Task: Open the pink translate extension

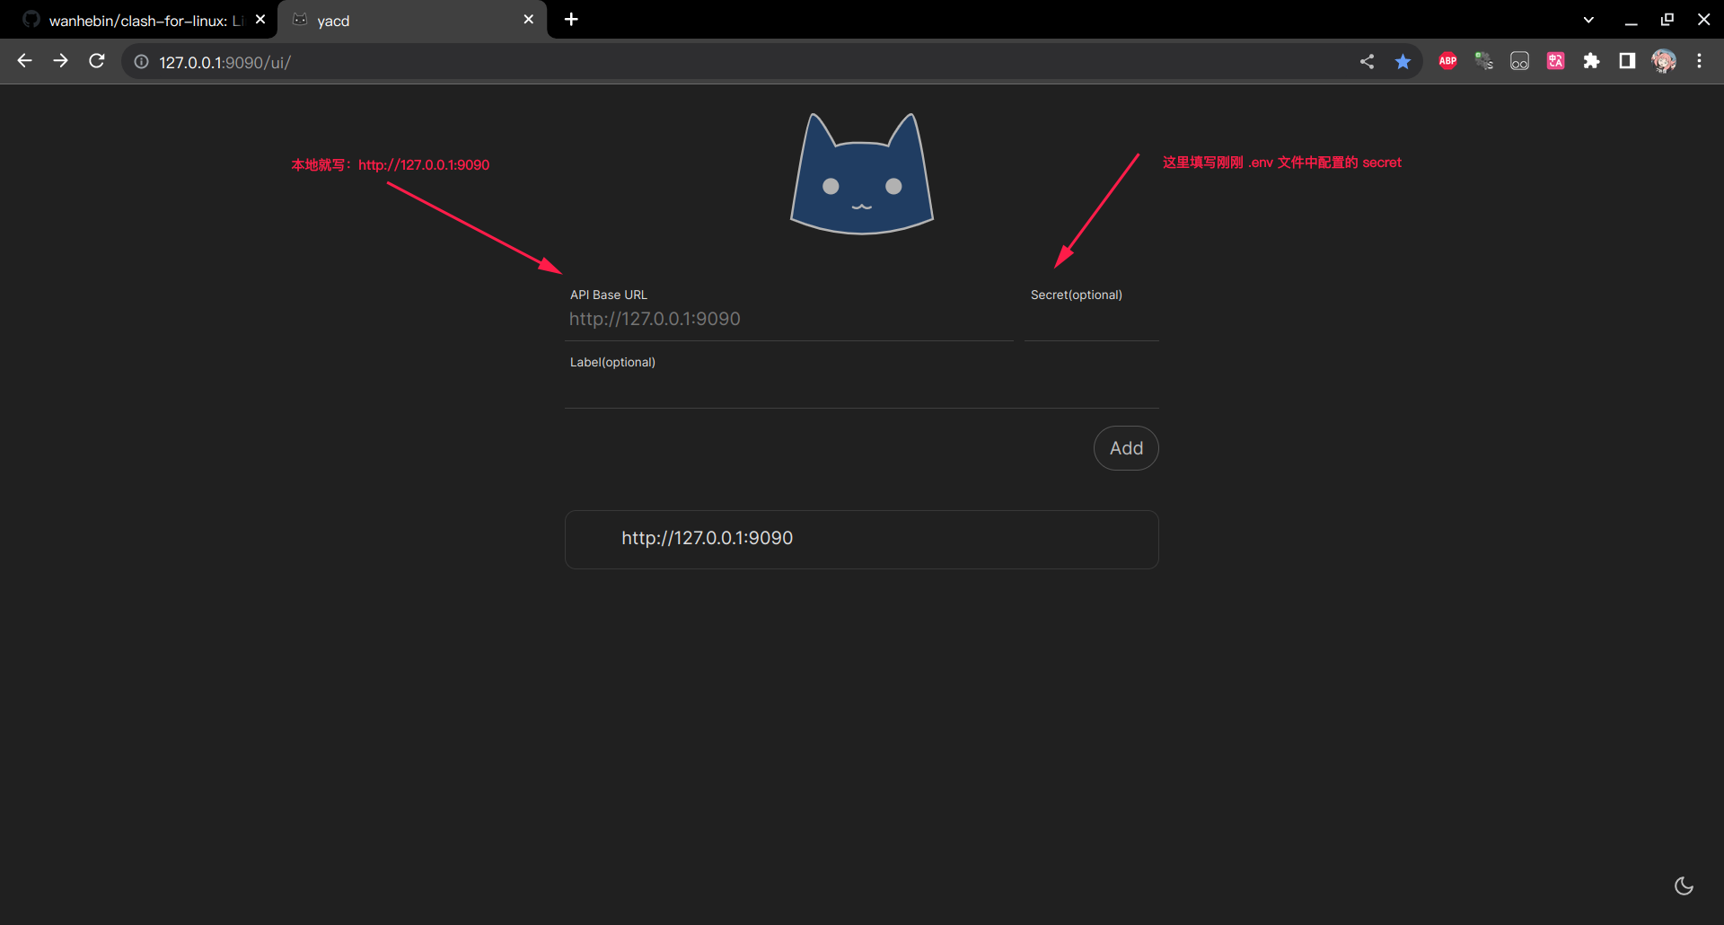Action: (x=1555, y=61)
